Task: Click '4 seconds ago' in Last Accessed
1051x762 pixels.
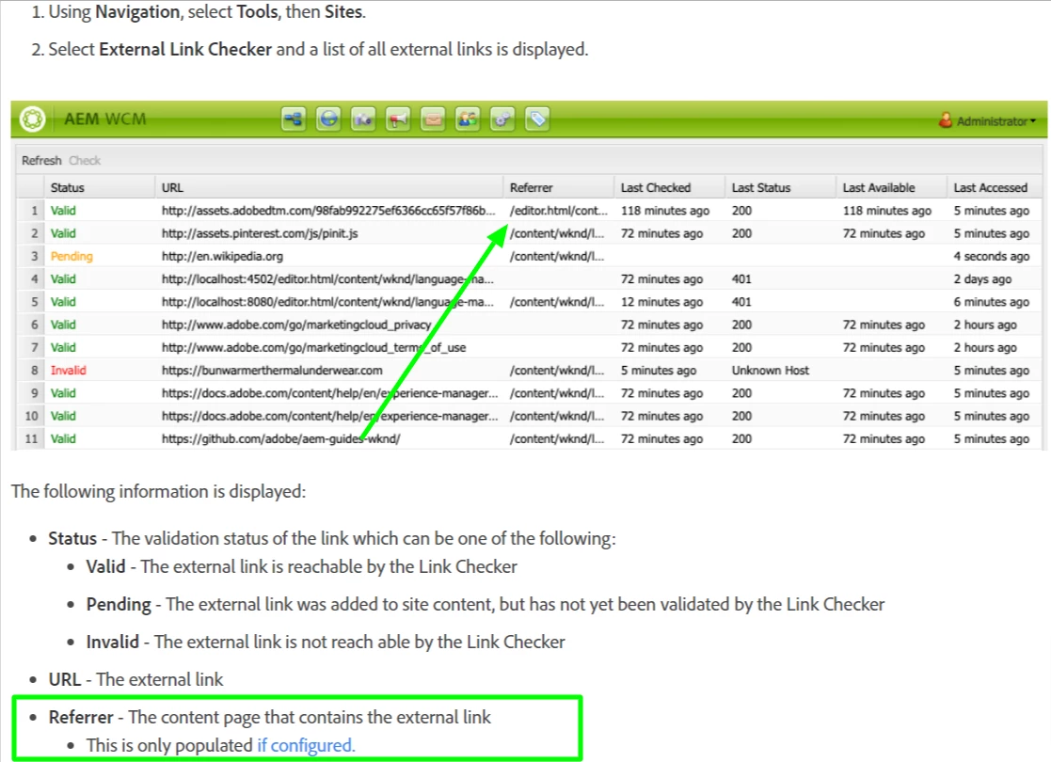Action: click(x=992, y=256)
